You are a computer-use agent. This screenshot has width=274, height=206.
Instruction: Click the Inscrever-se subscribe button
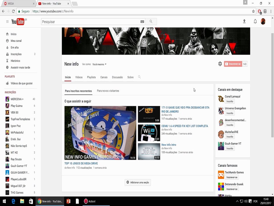click(x=233, y=64)
